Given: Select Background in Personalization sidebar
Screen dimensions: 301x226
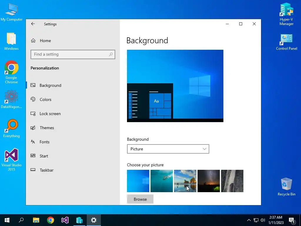Looking at the screenshot, I should [73, 85].
